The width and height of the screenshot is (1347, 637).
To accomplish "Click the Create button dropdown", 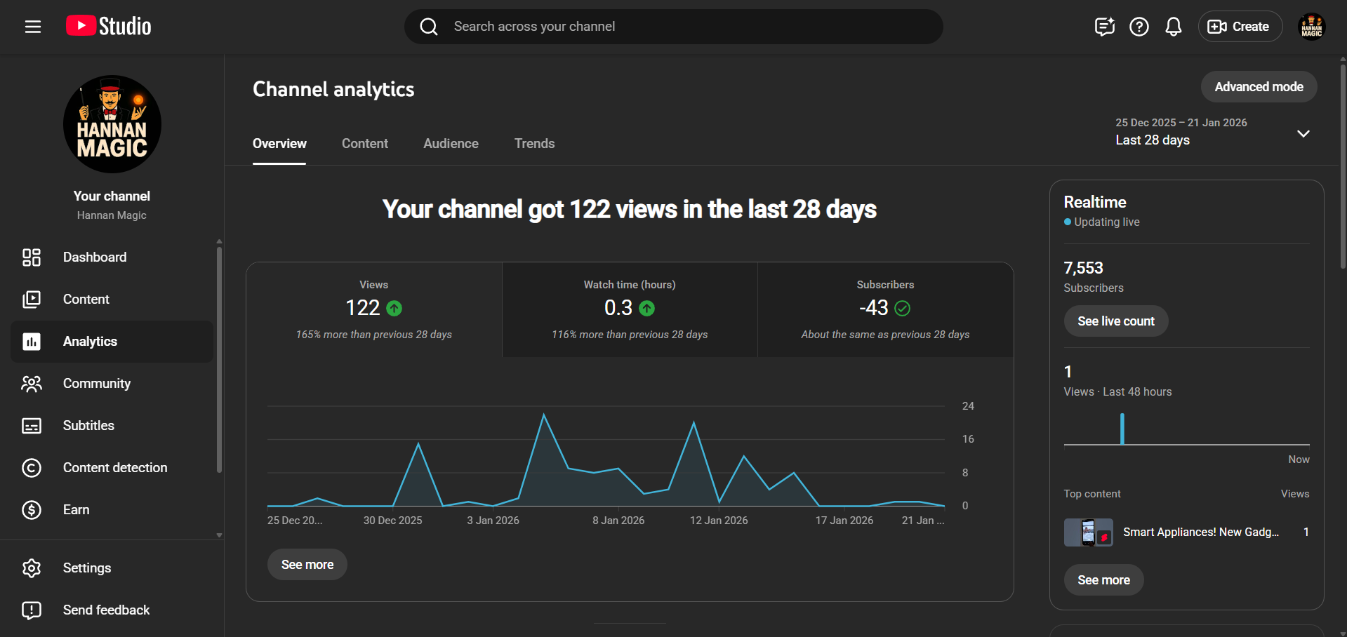I will tap(1239, 27).
